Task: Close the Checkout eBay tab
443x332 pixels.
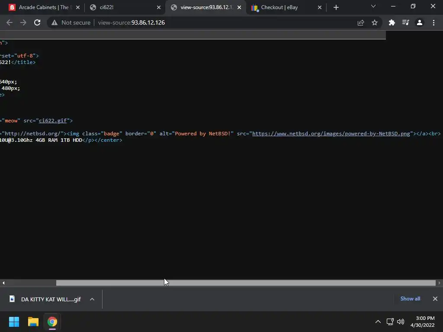Action: pyautogui.click(x=320, y=8)
